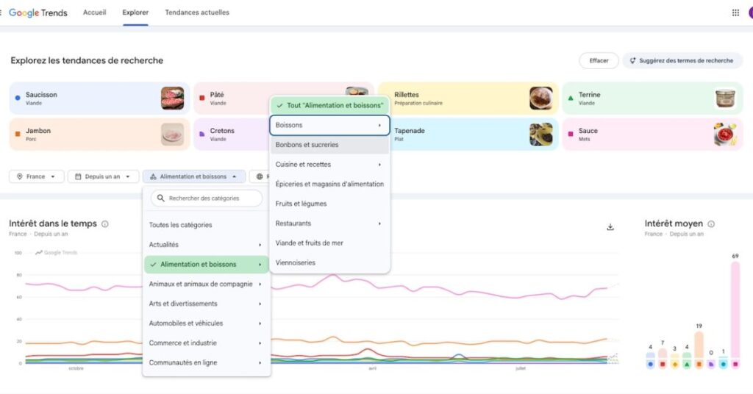
Task: Show info for Intérêt dans le temps
Action: (x=105, y=224)
